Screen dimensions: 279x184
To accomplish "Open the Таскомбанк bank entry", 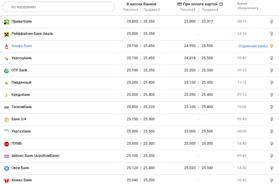I will (22, 107).
